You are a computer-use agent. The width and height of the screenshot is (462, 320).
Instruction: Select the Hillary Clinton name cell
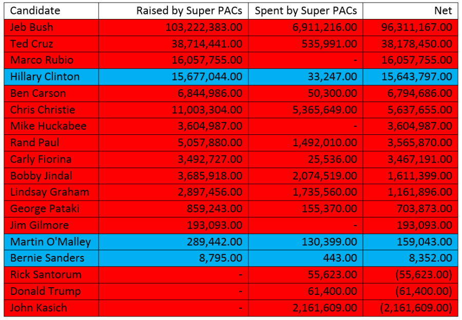click(45, 77)
